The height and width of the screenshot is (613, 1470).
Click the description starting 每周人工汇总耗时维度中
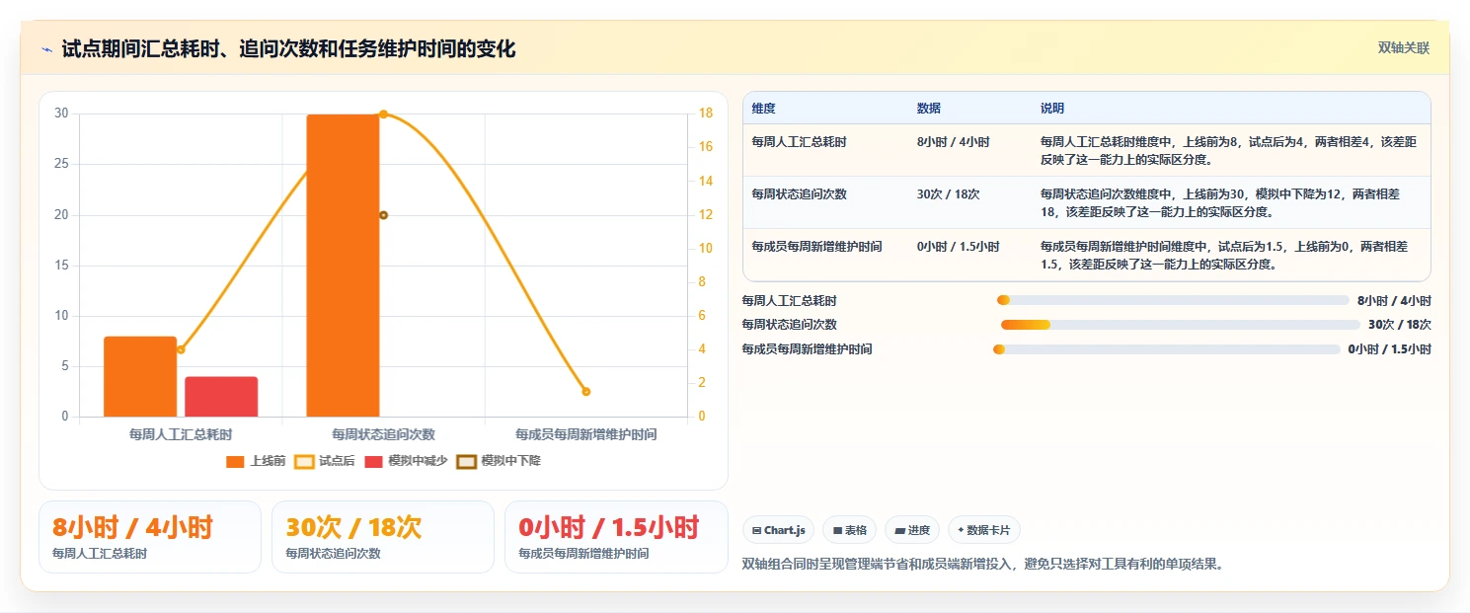coord(1229,150)
